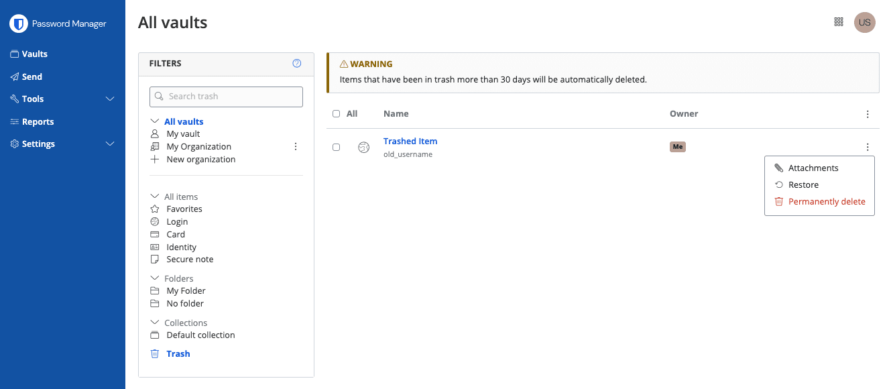
Task: Click into the Search trash field
Action: [226, 97]
